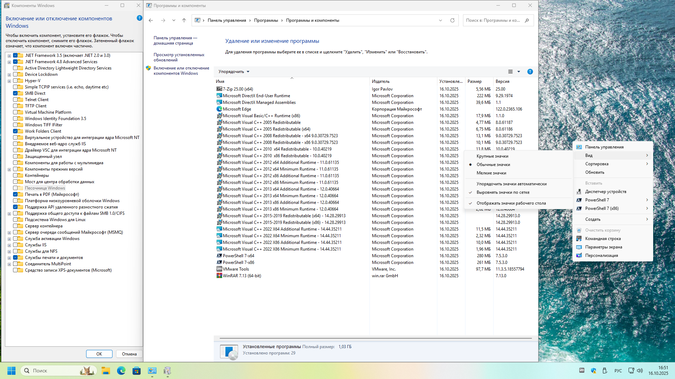
Task: Open Просмотр установленных обновлений link
Action: (179, 57)
